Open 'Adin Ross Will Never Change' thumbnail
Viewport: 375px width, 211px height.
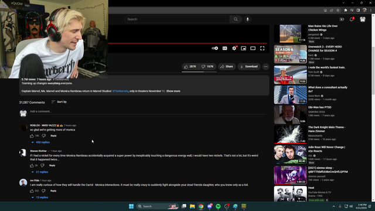[x=290, y=155]
